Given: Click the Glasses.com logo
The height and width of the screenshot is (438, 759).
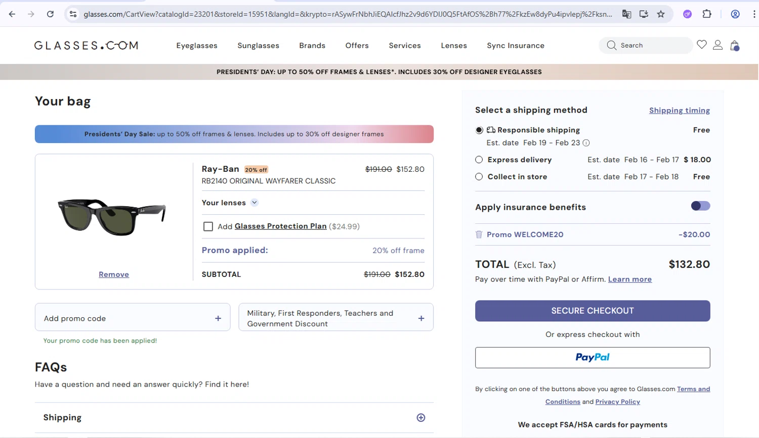Looking at the screenshot, I should pyautogui.click(x=86, y=45).
